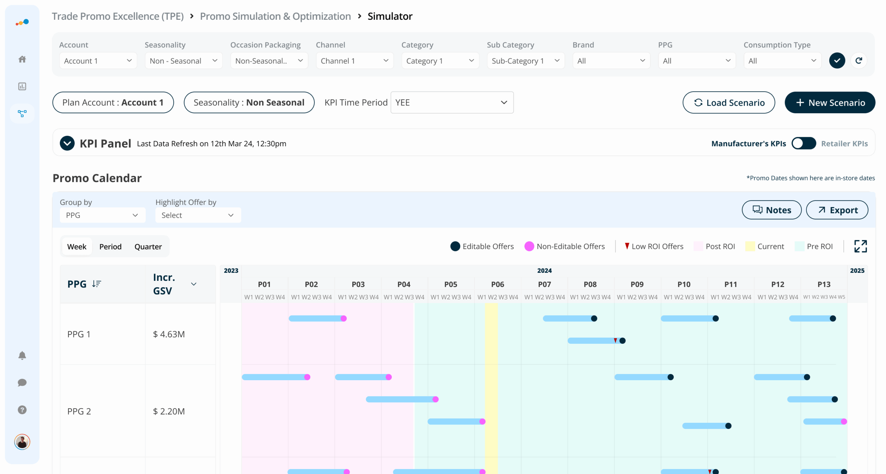Open the chat bubble icon in sidebar
Screen dimensions: 886x474
coord(22,383)
